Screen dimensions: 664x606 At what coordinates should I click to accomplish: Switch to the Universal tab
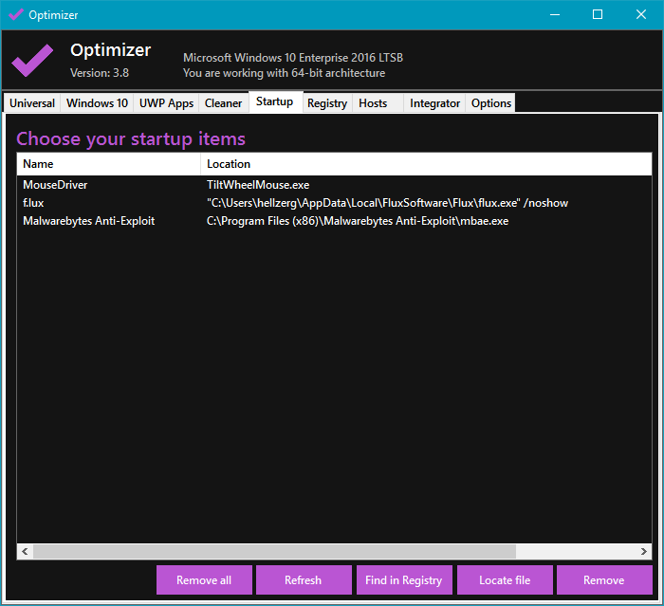[32, 103]
